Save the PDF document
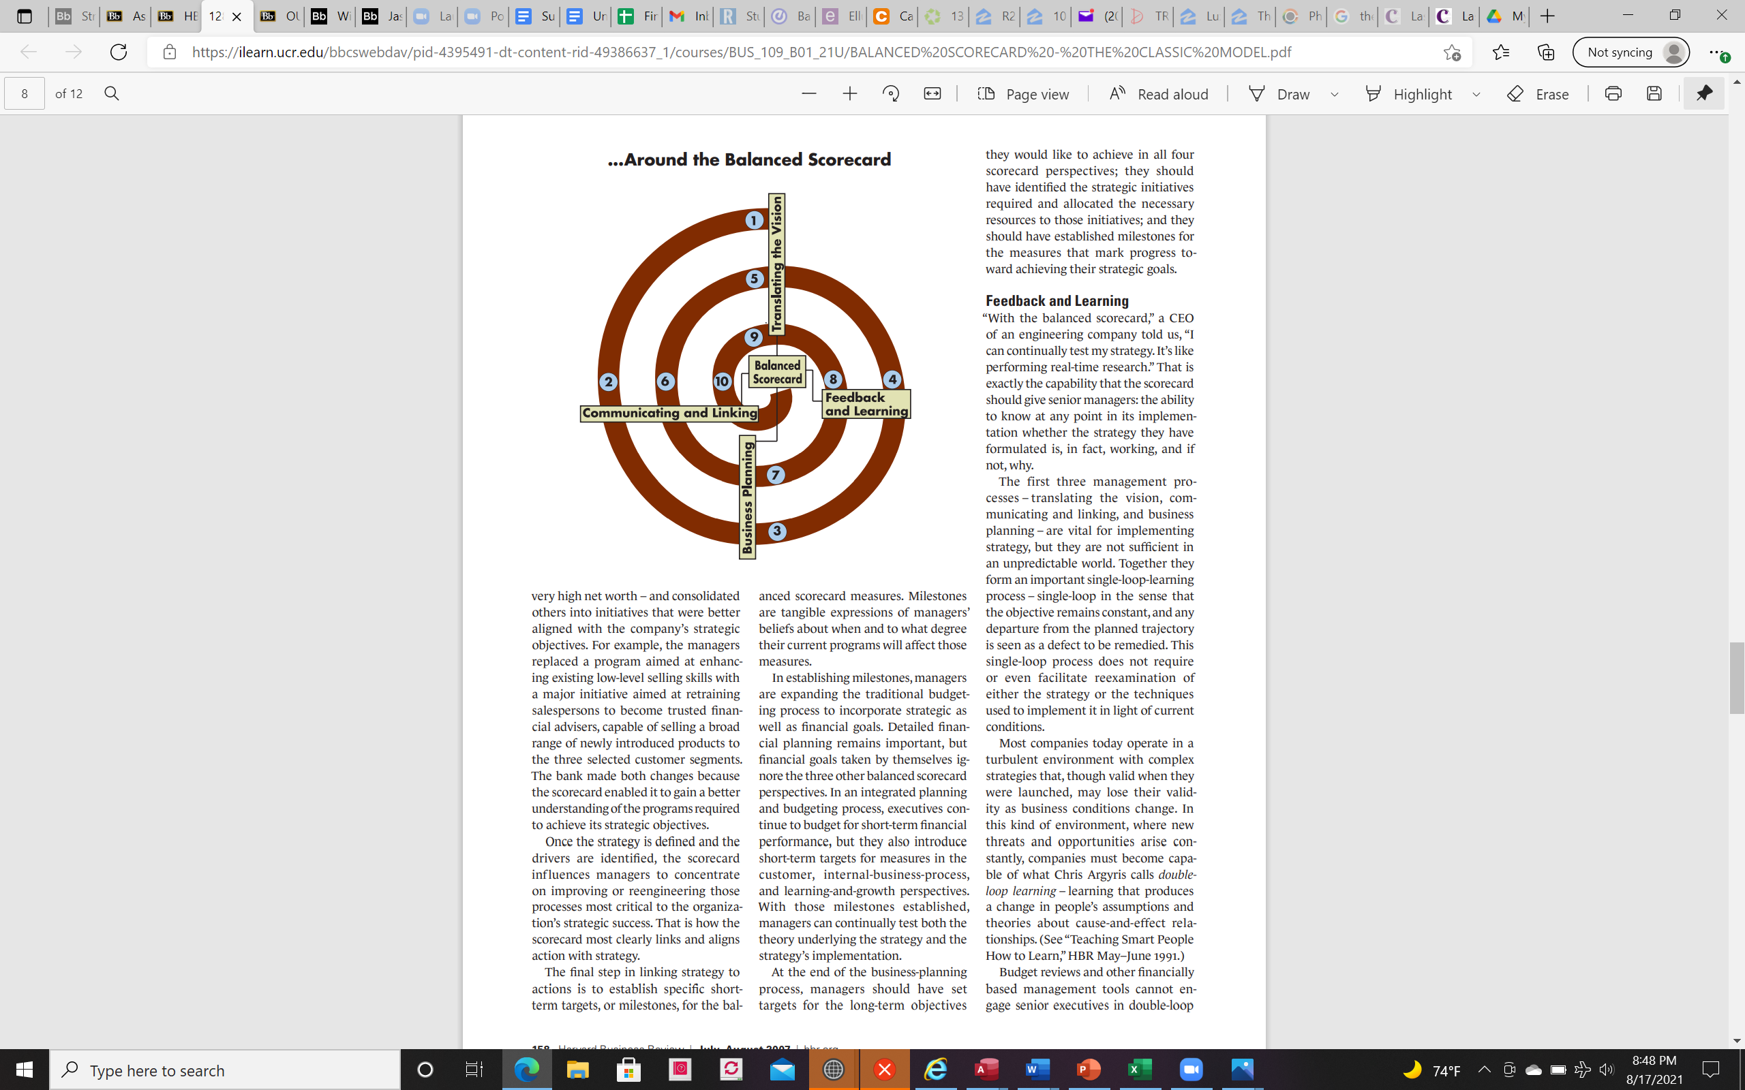Image resolution: width=1745 pixels, height=1090 pixels. [x=1654, y=94]
